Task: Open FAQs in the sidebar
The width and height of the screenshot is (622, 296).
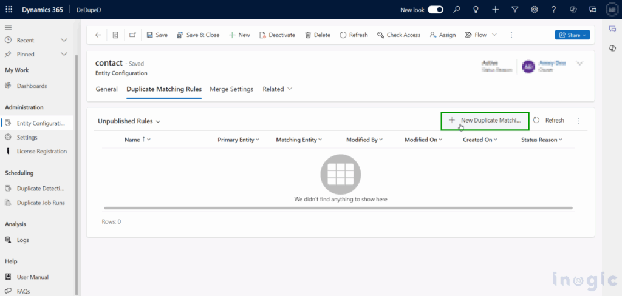Action: (23, 291)
